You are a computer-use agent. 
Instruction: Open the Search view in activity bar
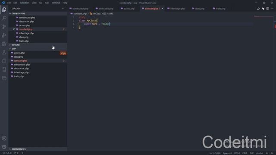point(4,18)
